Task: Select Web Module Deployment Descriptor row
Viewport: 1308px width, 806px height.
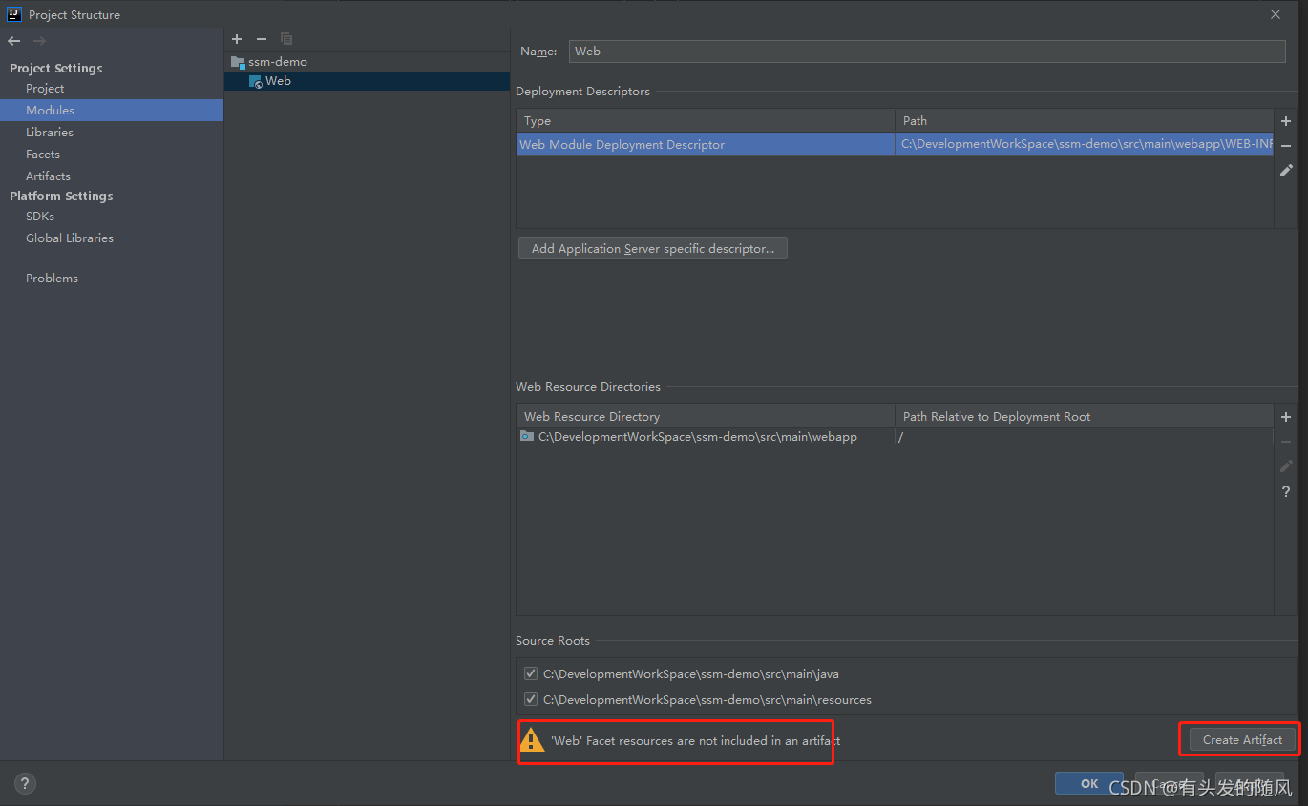Action: coord(895,144)
